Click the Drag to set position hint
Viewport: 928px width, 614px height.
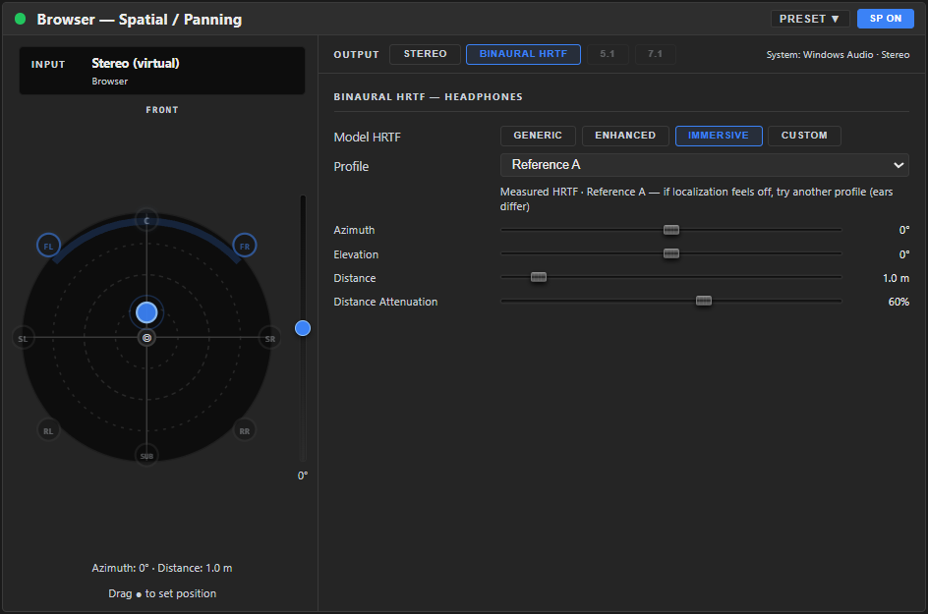[162, 593]
